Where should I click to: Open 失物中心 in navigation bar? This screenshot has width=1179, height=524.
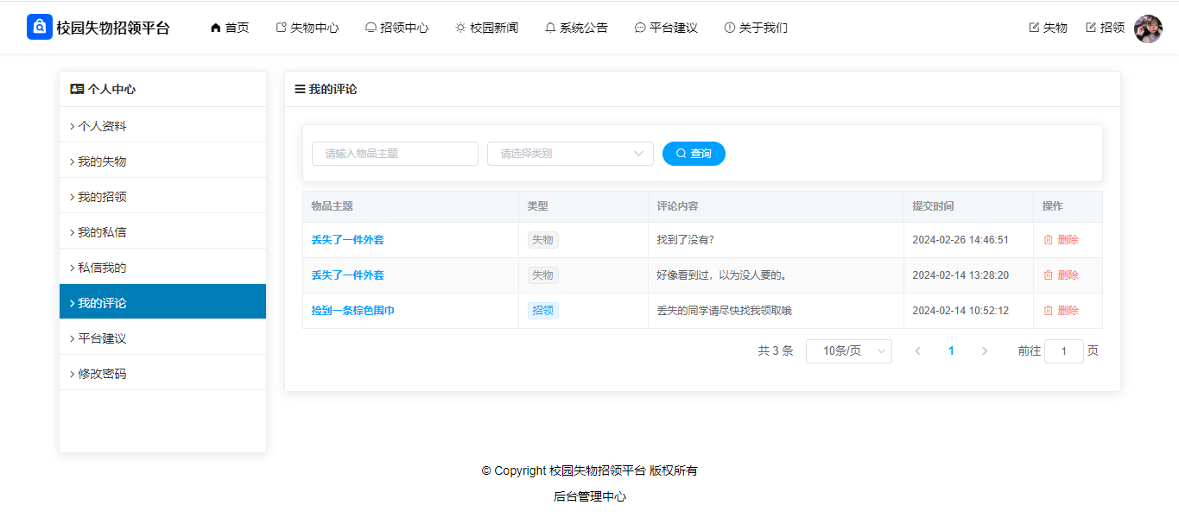[307, 28]
